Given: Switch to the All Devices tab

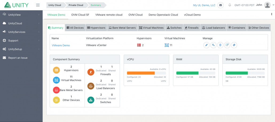Looking at the screenshot, I should tap(75, 28).
